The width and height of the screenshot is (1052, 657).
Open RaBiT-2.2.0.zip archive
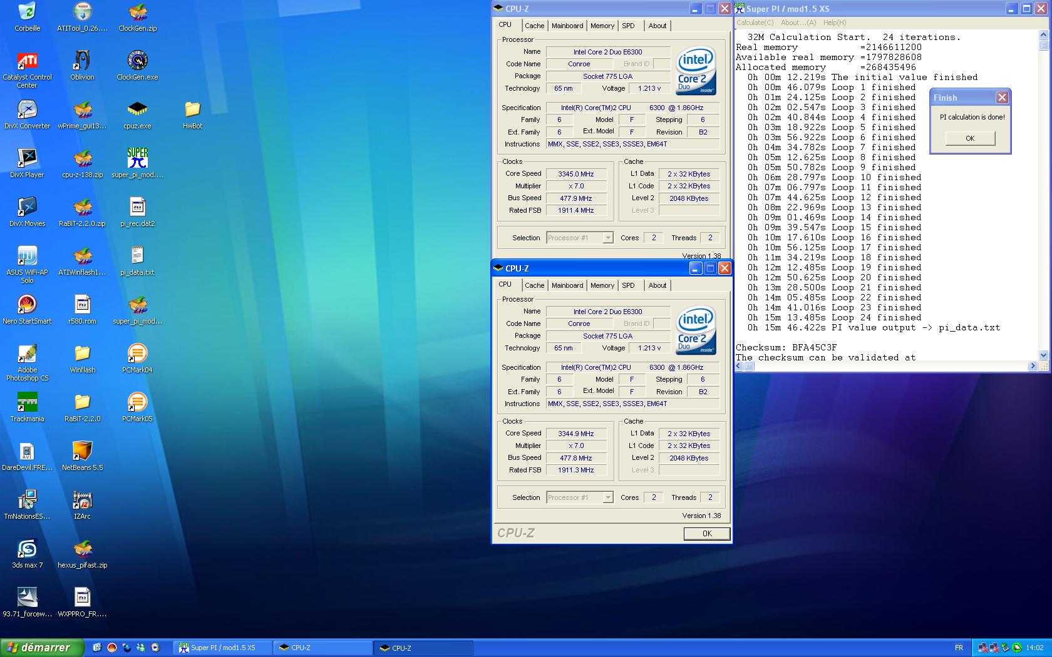click(82, 206)
